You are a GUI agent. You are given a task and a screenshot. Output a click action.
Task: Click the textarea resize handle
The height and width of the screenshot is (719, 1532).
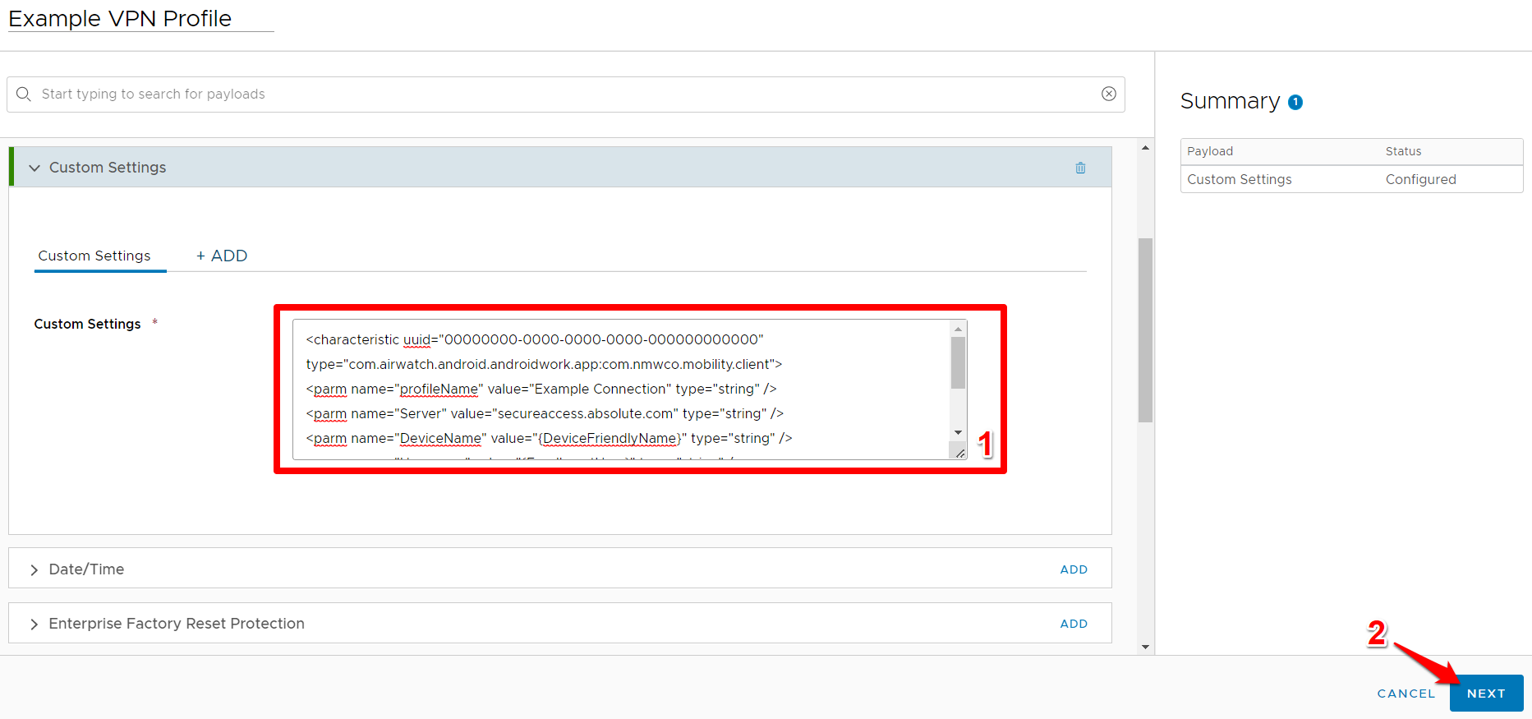(x=959, y=453)
